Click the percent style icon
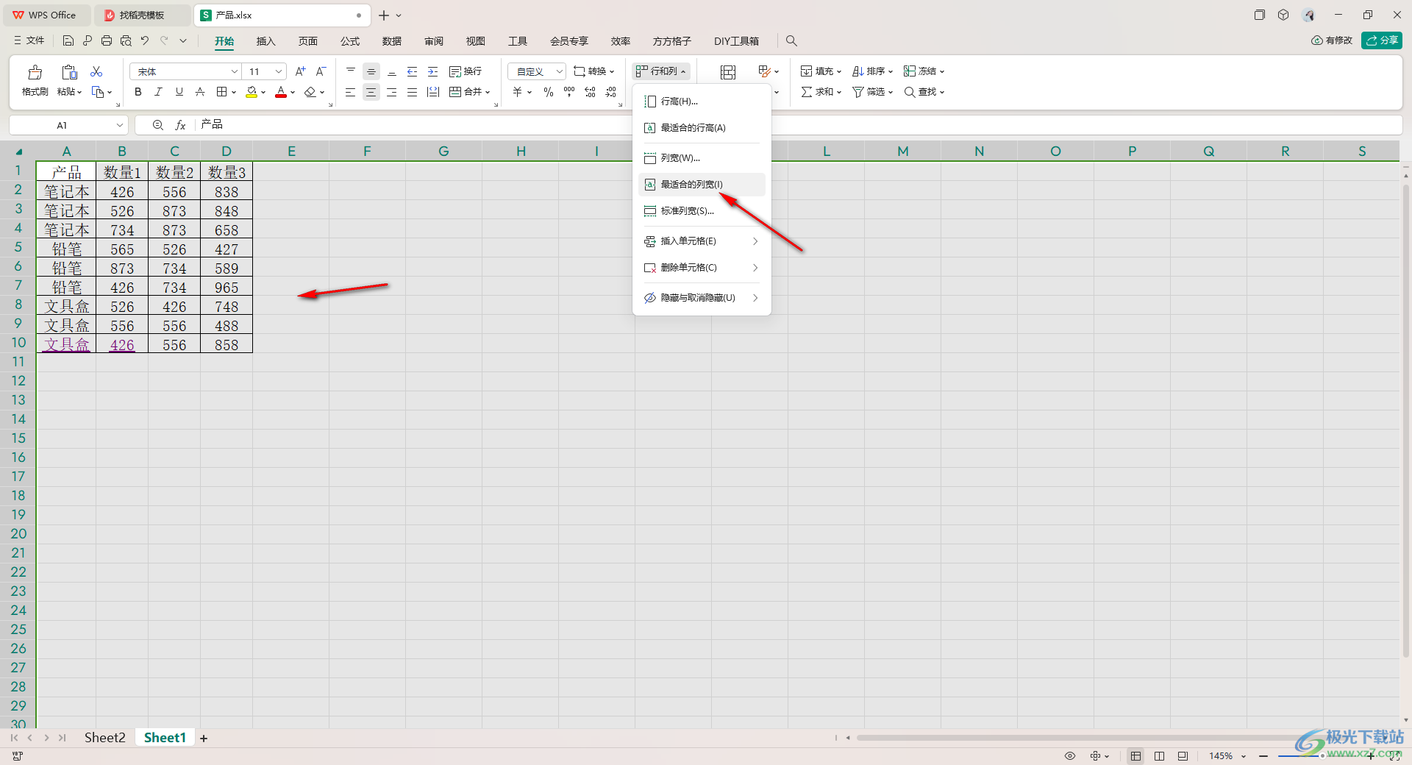The height and width of the screenshot is (765, 1412). click(549, 92)
